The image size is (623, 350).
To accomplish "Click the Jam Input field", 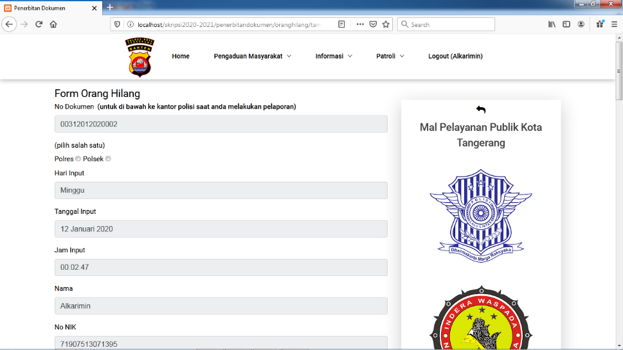I will point(221,267).
